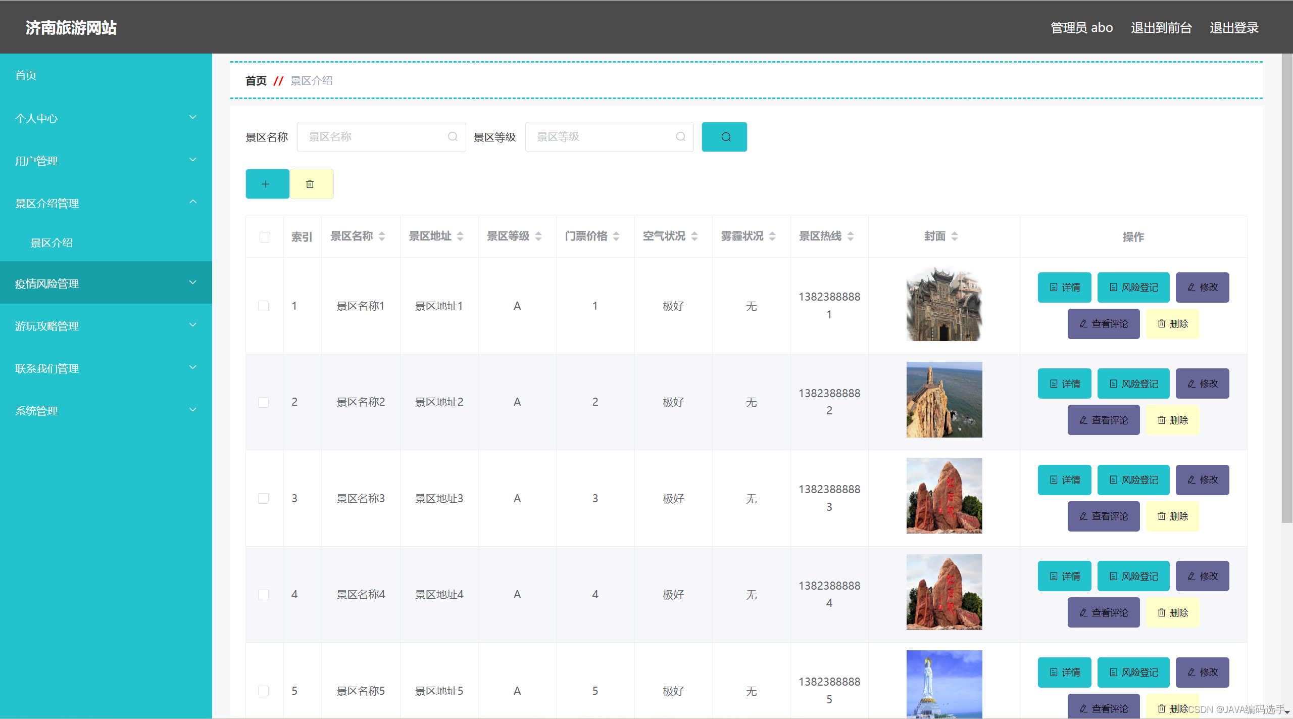Open 首页 in the sidebar

pos(106,75)
